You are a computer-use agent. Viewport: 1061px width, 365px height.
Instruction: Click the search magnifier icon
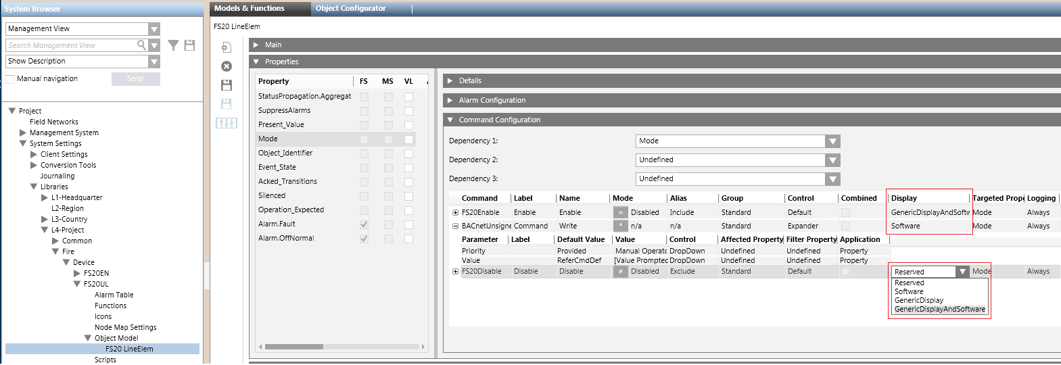pos(141,45)
